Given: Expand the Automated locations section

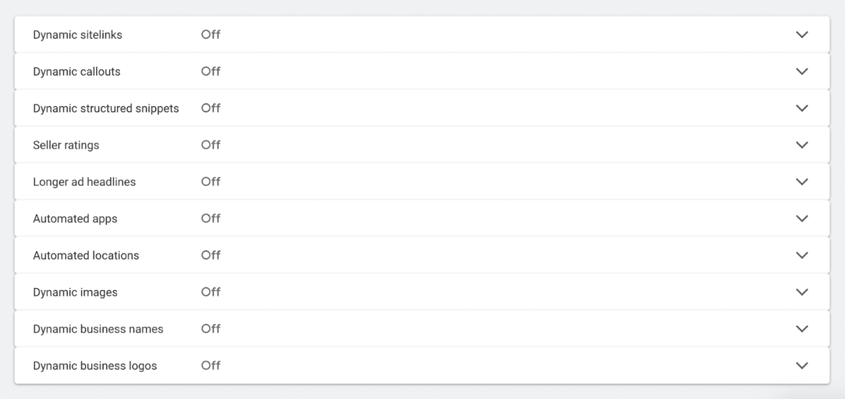Looking at the screenshot, I should (x=802, y=255).
